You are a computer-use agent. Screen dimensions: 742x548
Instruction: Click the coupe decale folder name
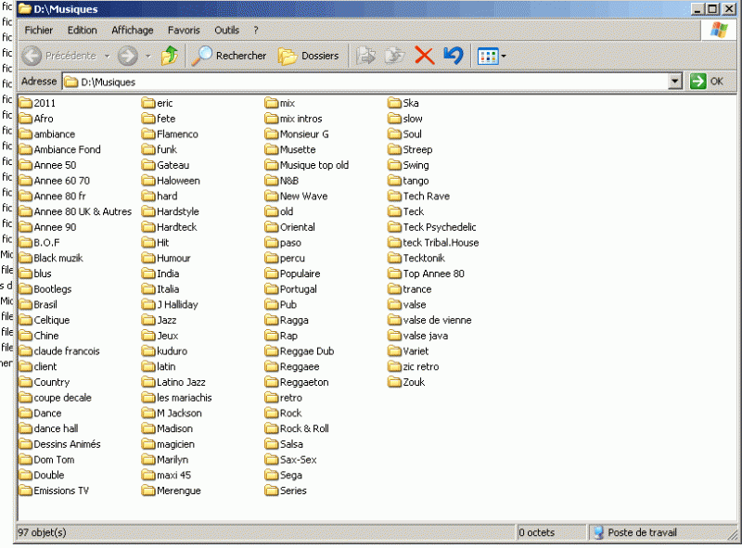62,398
